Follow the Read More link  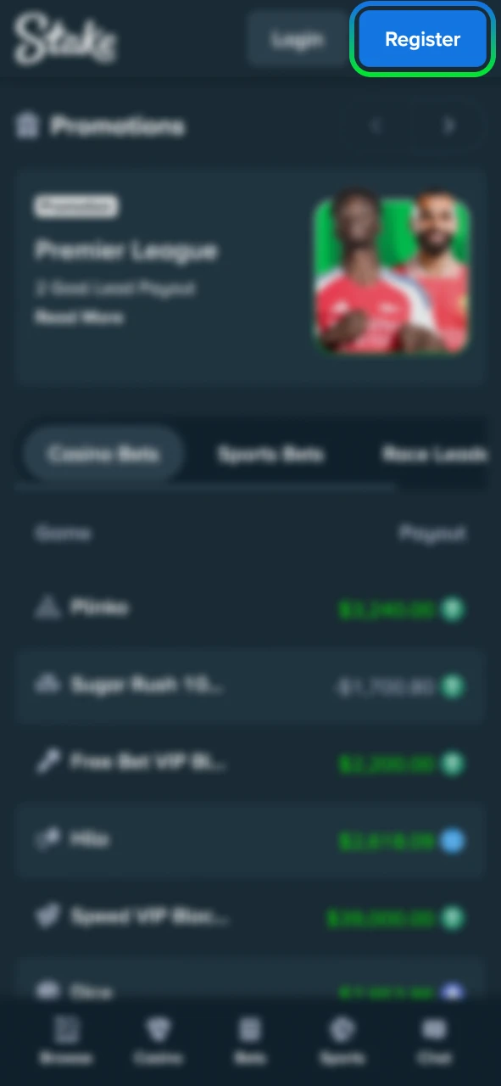click(79, 317)
